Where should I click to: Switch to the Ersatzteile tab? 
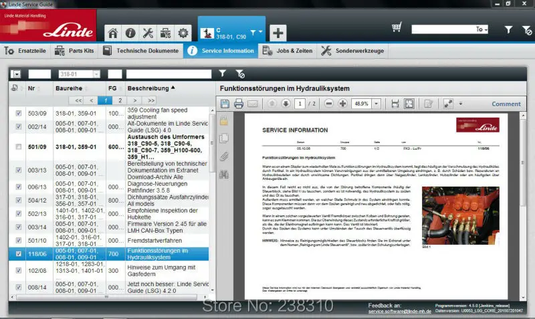pyautogui.click(x=25, y=51)
